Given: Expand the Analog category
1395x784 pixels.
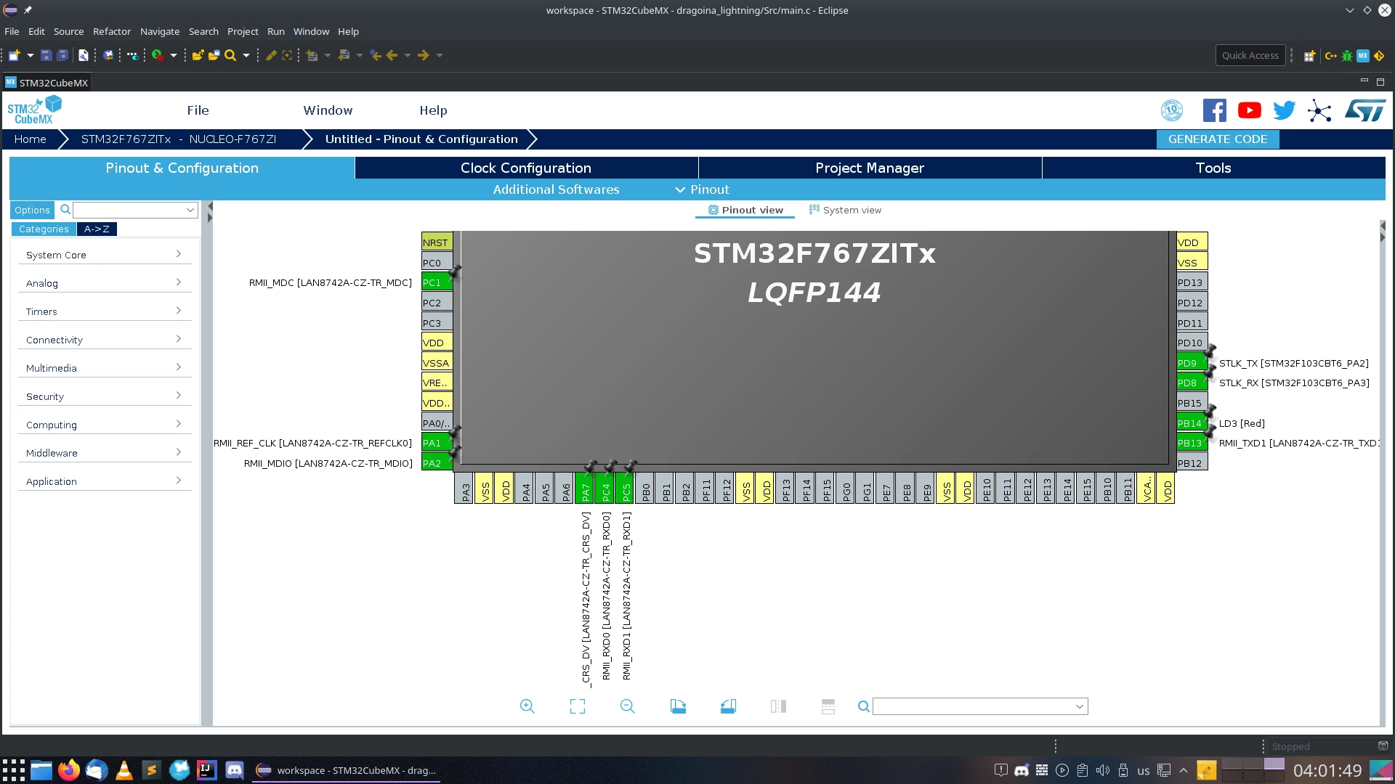Looking at the screenshot, I should click(105, 283).
